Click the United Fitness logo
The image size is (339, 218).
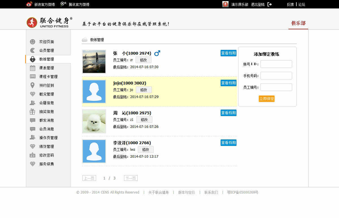click(49, 23)
